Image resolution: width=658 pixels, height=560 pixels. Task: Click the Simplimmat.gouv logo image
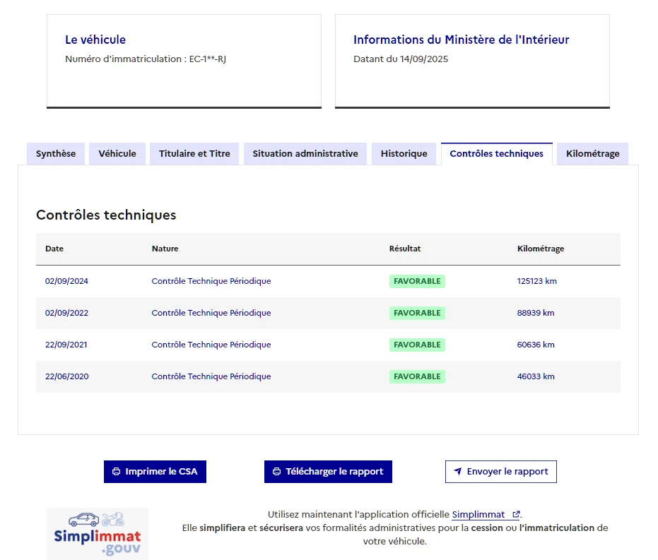(x=98, y=533)
